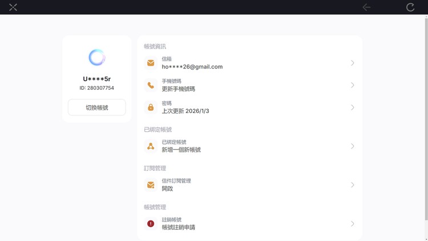Click the ID: 280307754 text

tap(97, 88)
